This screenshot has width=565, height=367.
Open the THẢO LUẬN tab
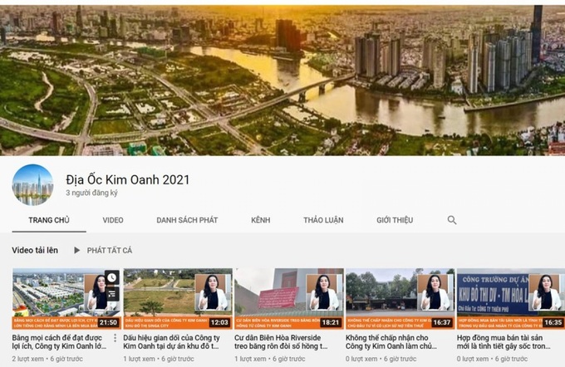(323, 220)
